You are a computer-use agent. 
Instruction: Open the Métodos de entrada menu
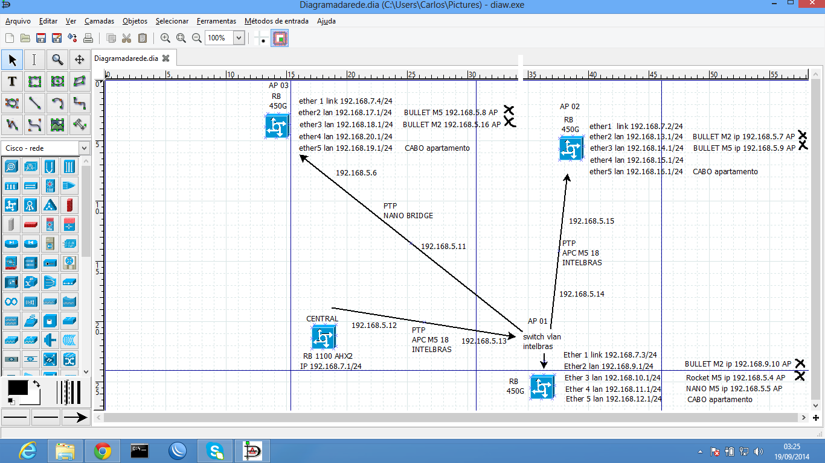coord(277,21)
